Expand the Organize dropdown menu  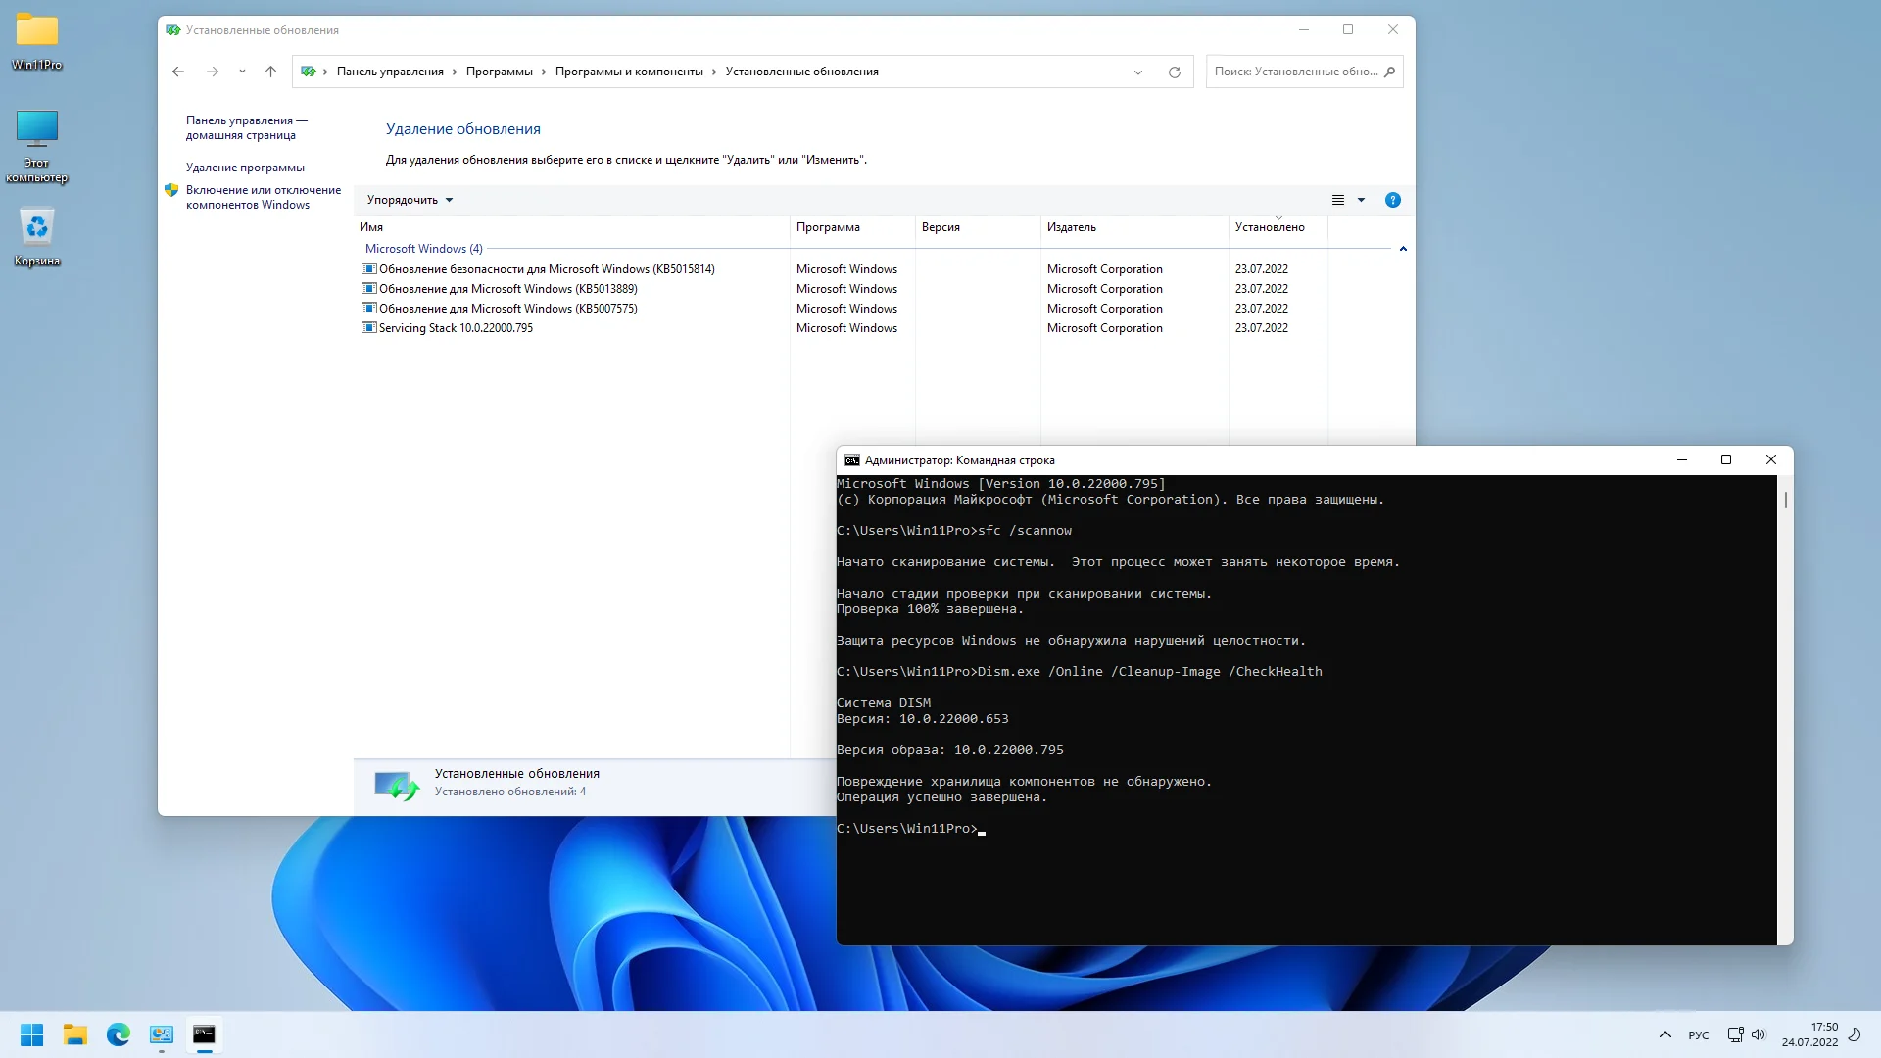[410, 200]
